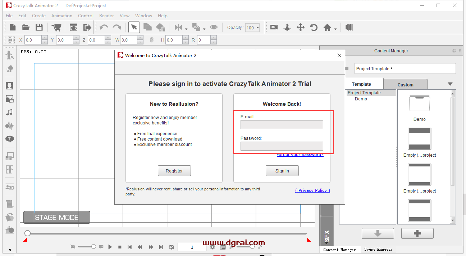The height and width of the screenshot is (256, 466).
Task: Toggle the W/H lock ratio icon
Action: click(152, 40)
